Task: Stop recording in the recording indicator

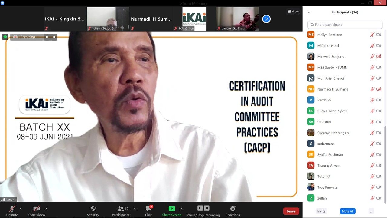Action: [54, 37]
